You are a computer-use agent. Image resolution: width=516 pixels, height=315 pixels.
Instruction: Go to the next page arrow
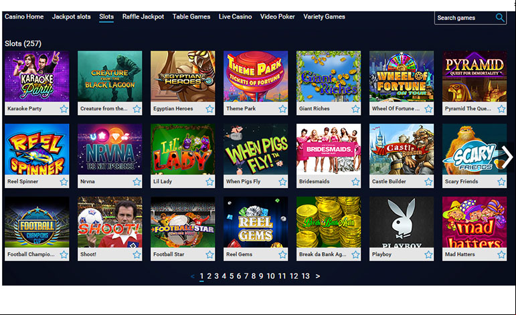coord(317,276)
